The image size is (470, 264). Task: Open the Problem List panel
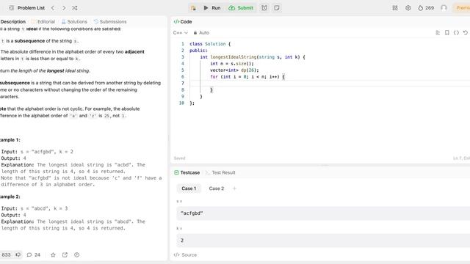tap(27, 8)
